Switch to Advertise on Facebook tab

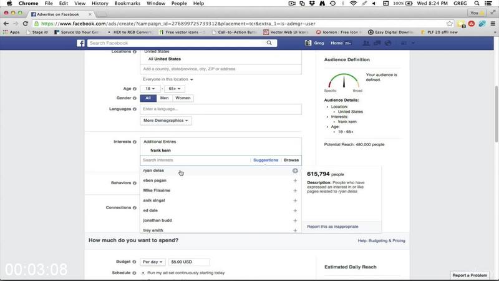61,14
